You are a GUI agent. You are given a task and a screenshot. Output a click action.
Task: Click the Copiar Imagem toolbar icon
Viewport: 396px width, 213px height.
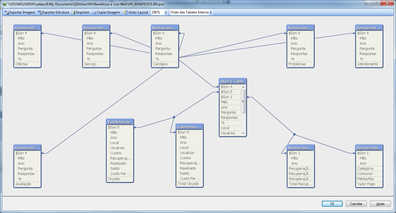point(94,12)
